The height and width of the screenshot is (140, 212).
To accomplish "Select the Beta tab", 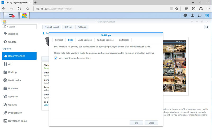I will [x=70, y=40].
